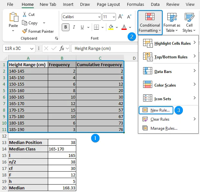This screenshot has width=200, height=192.
Task: Select column D header
Action: point(134,58)
